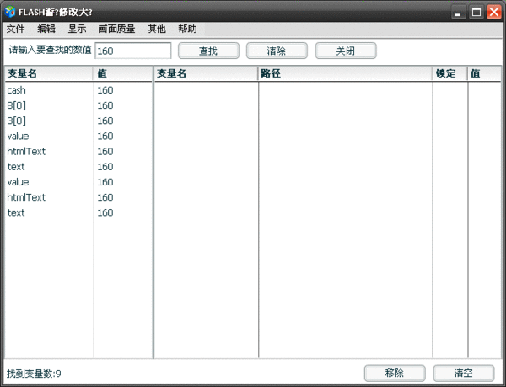Click the 移除 remove button
The width and height of the screenshot is (506, 387).
[395, 374]
